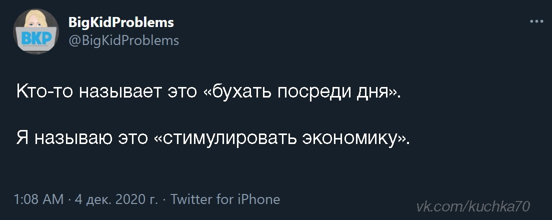
Task: Click the word называет in the first line
Action: pos(117,93)
